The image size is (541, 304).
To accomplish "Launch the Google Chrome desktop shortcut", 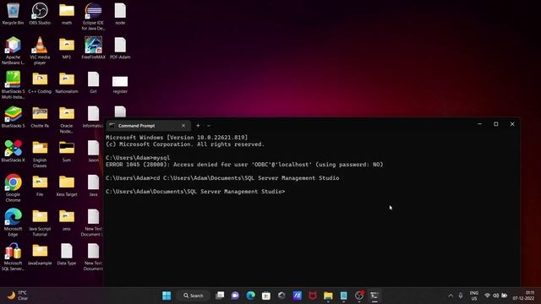I will tap(14, 187).
